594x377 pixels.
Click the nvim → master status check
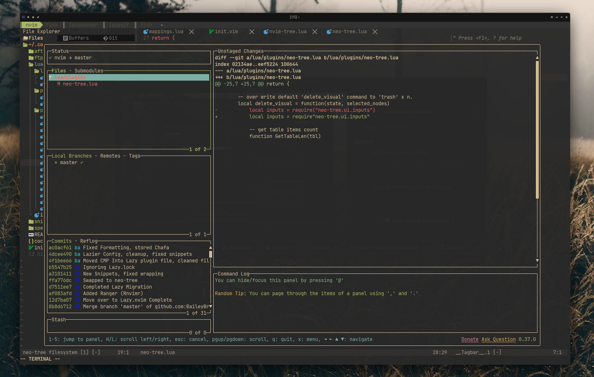[x=70, y=58]
